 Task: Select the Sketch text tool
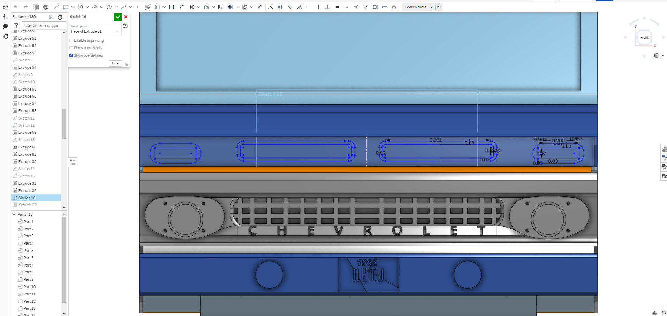coord(148,7)
